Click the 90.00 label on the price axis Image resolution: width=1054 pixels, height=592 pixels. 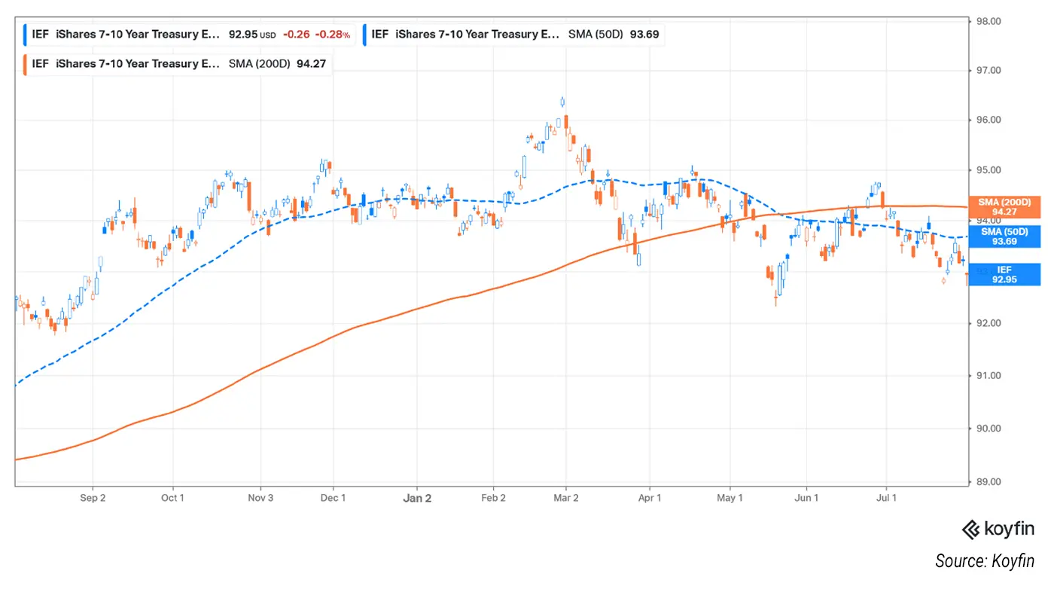point(987,428)
